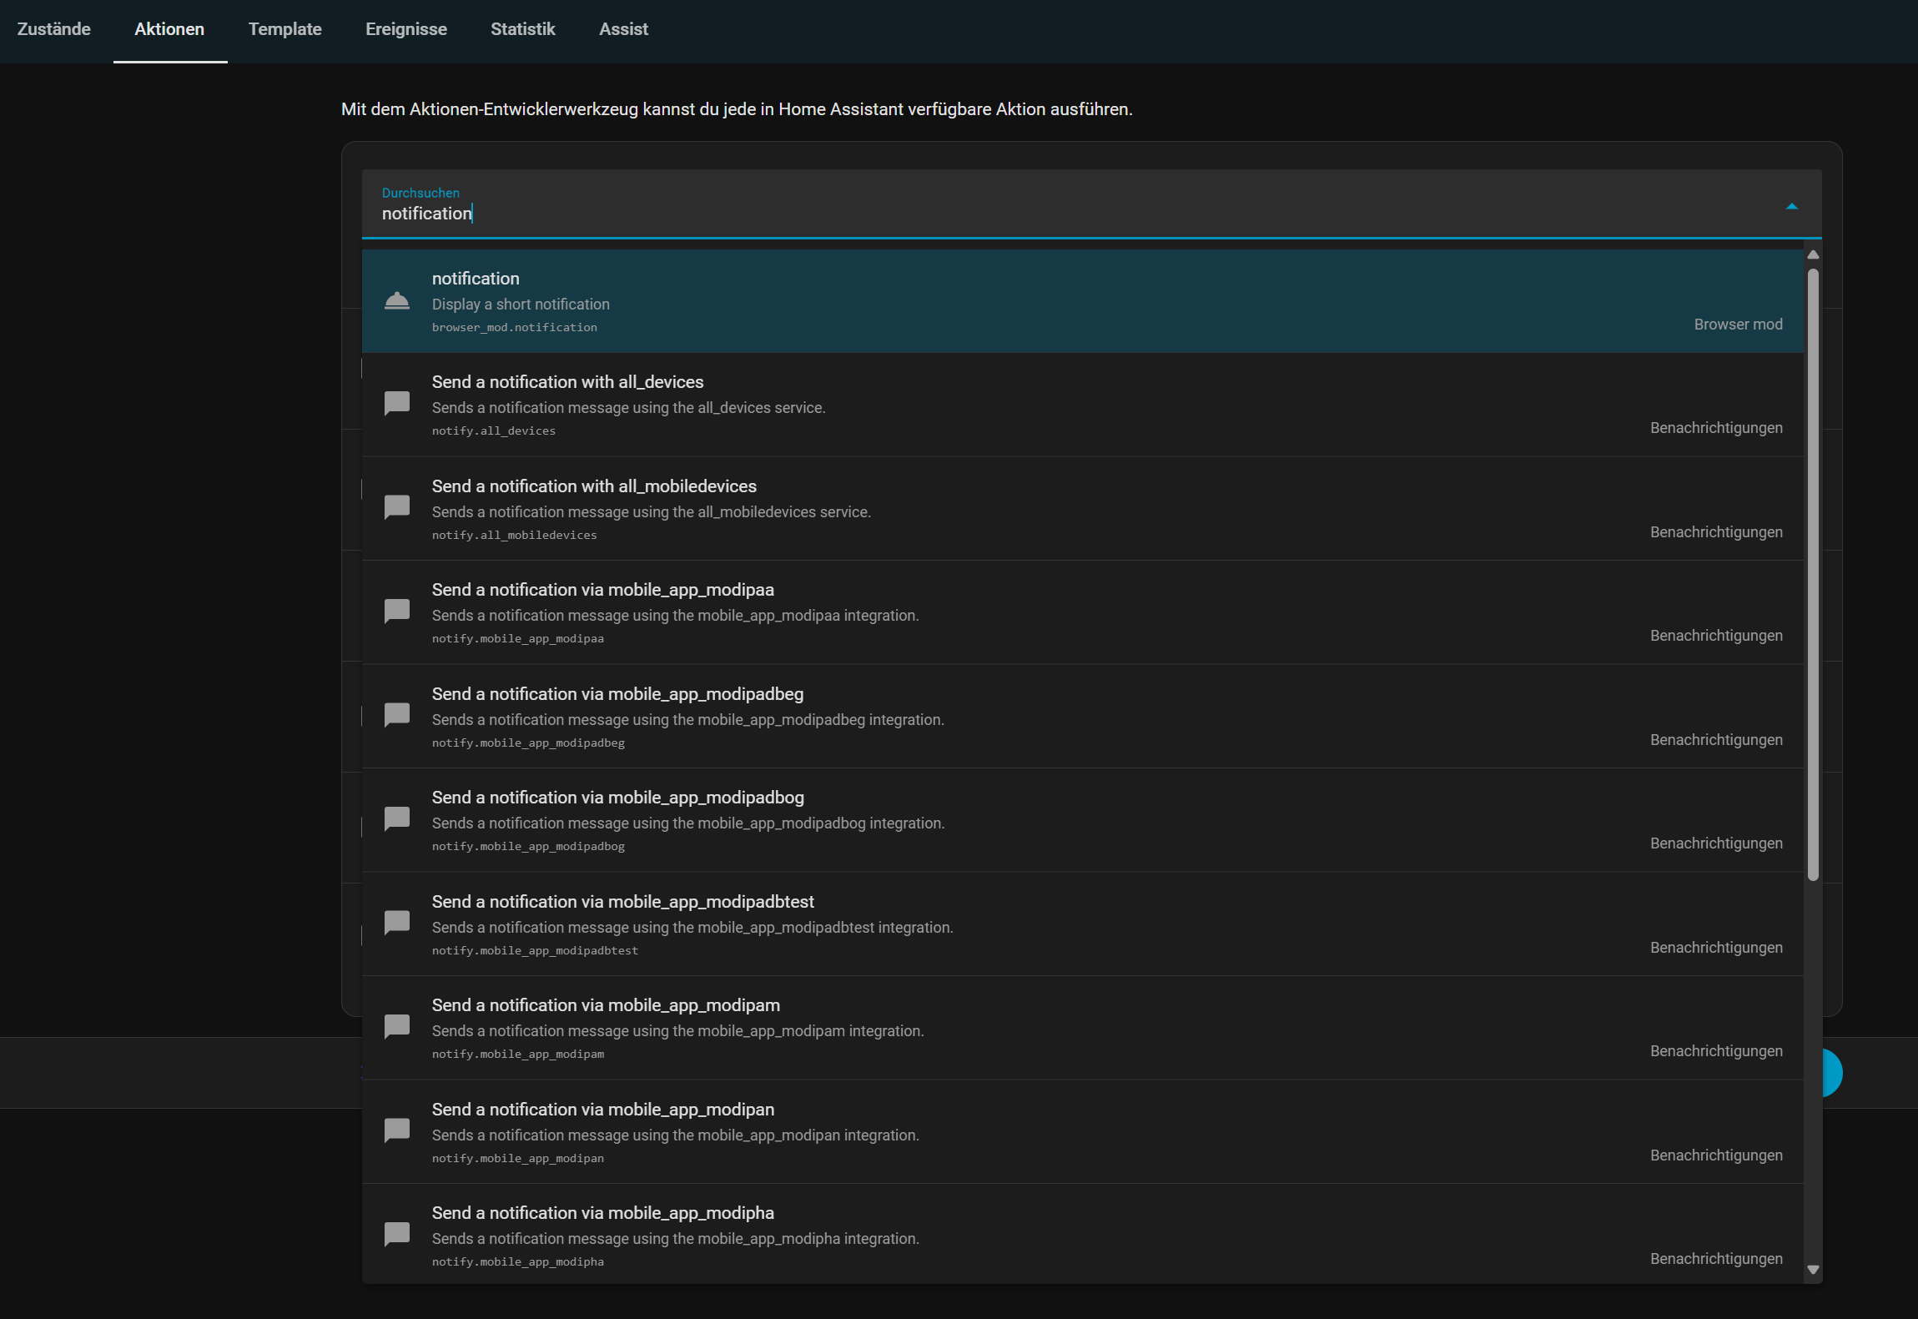
Task: Click the message icon beside notify.all_devices
Action: tap(397, 404)
